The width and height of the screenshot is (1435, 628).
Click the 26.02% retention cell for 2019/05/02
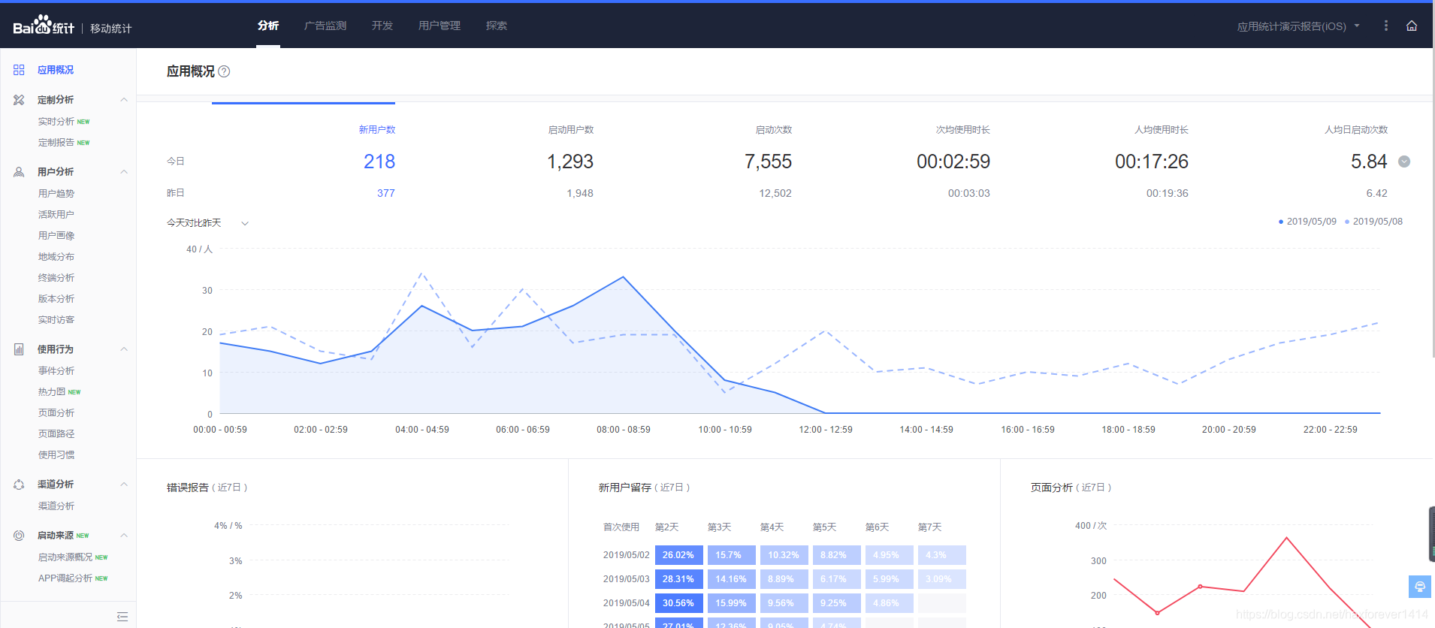[x=678, y=555]
